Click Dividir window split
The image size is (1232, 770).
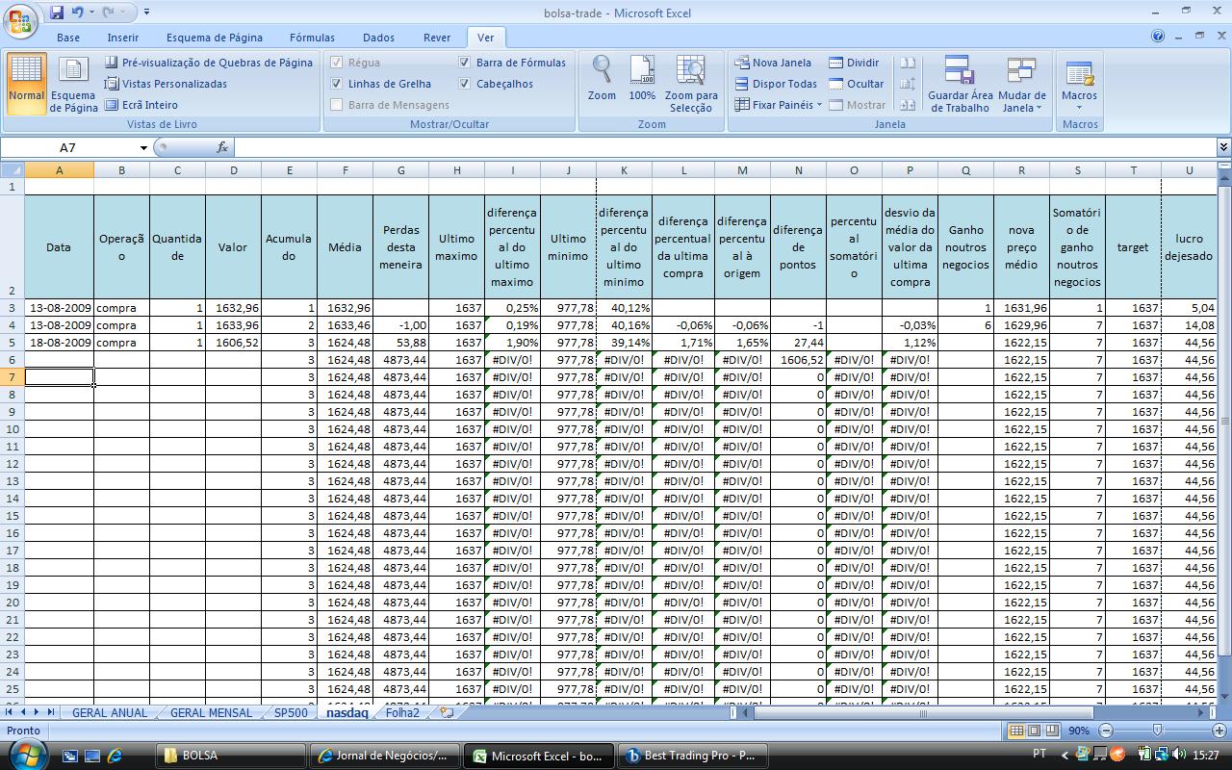[854, 63]
